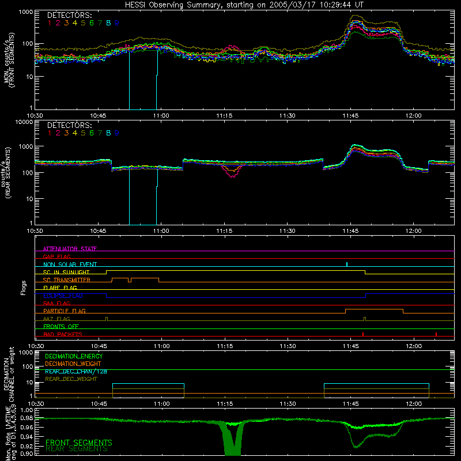Click the first BAD_PACKETS red tick near 11:48
The image size is (461, 461).
pos(363,334)
